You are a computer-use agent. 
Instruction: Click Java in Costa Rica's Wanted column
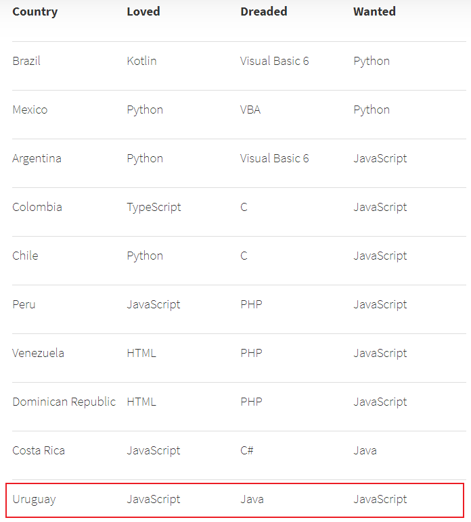365,450
